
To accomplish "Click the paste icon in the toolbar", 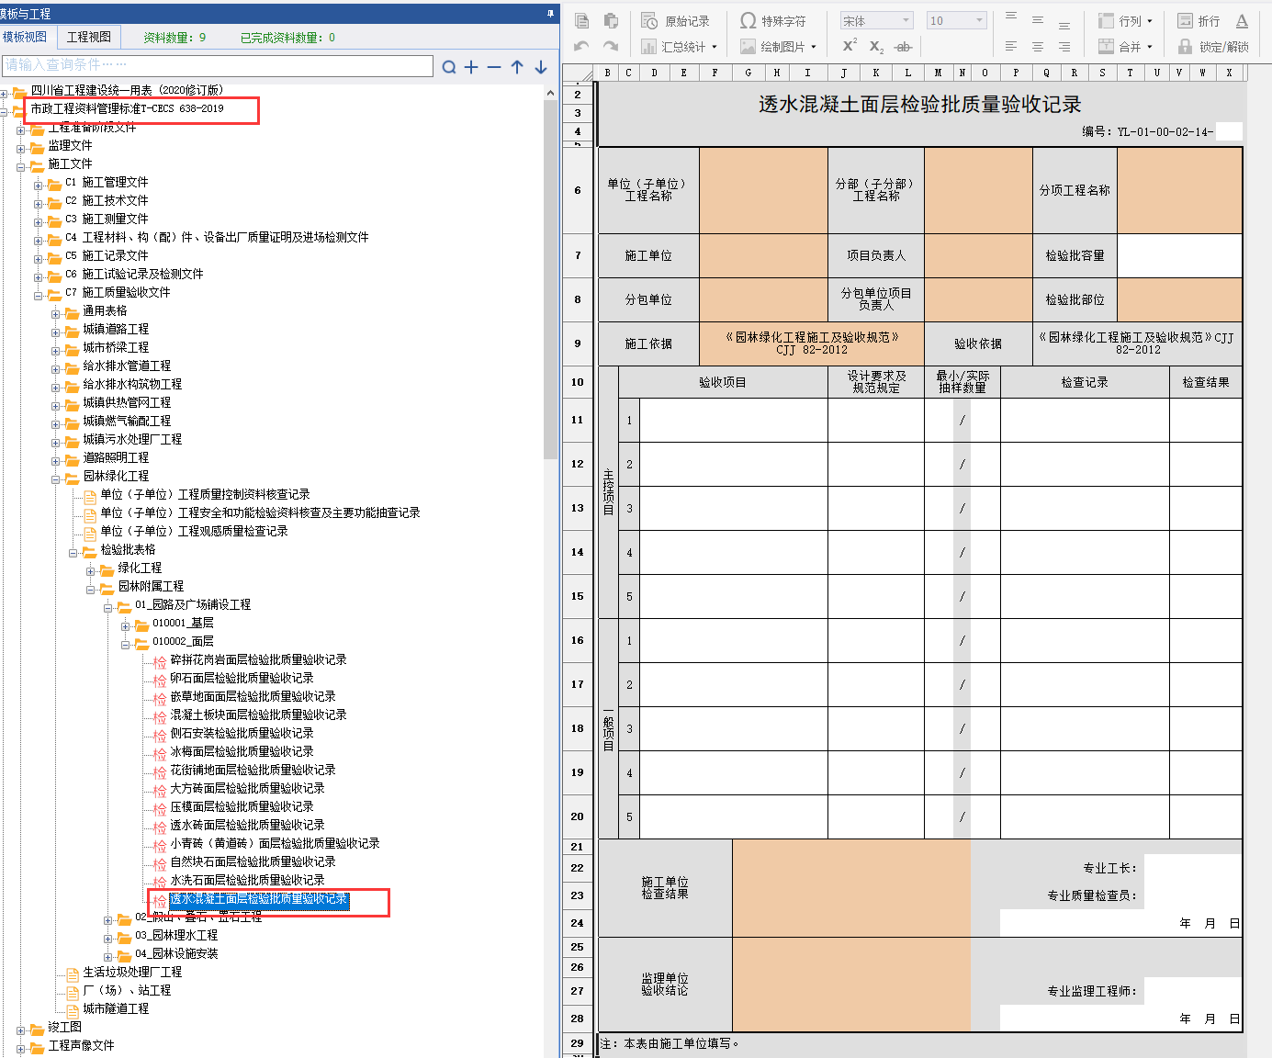I will coord(611,20).
